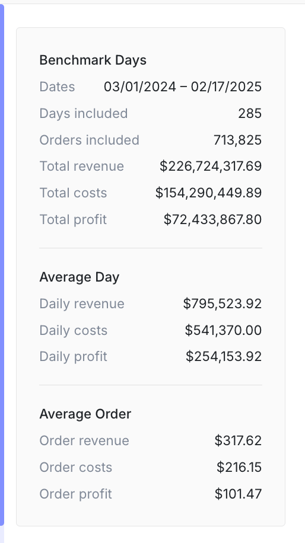Select the date range 03/01/2024 – 02/17/2025
The width and height of the screenshot is (305, 543).
pyautogui.click(x=183, y=87)
